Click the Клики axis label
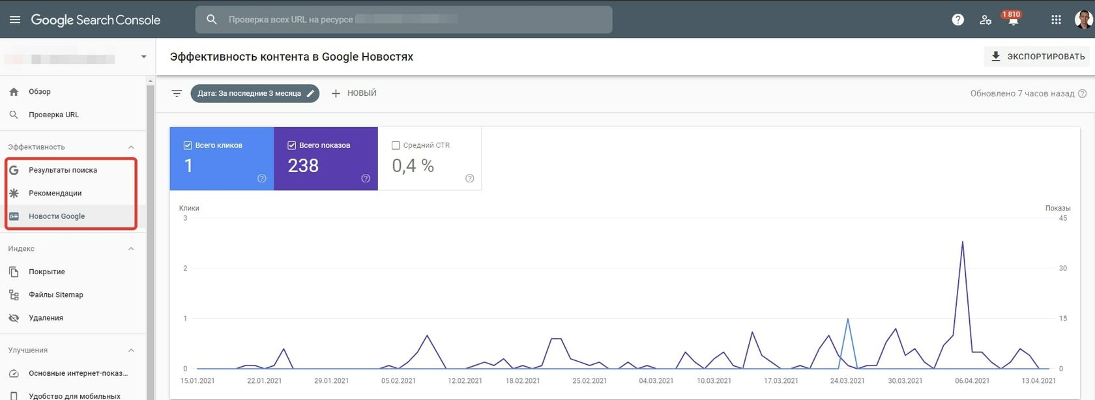 click(189, 208)
